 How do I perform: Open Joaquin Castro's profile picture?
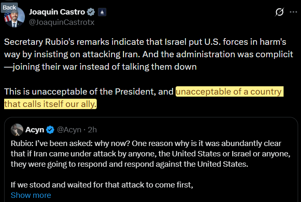(13, 17)
